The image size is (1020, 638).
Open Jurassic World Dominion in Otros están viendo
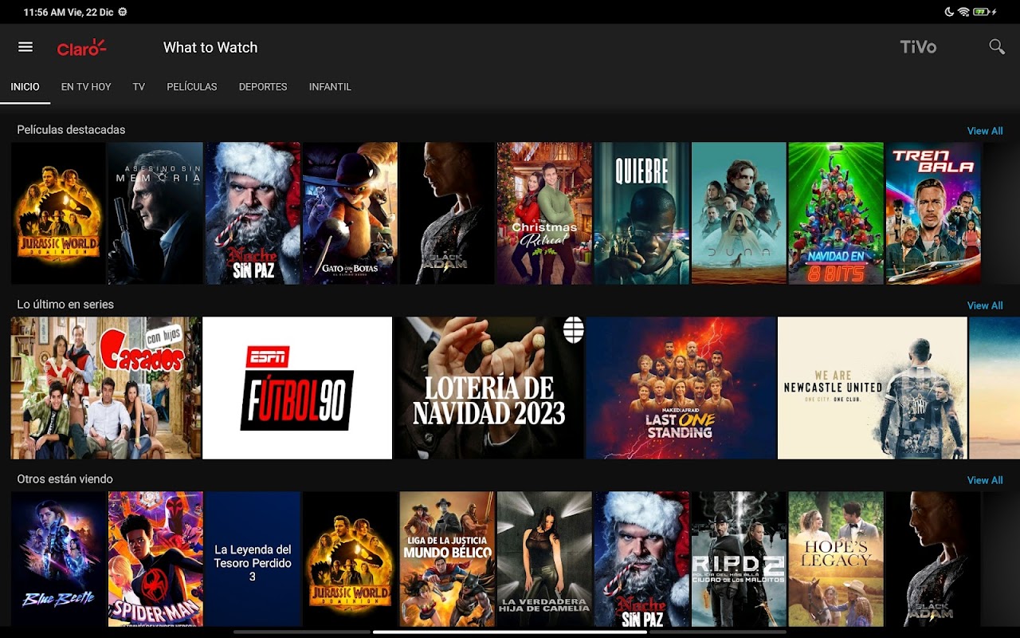[x=350, y=559]
